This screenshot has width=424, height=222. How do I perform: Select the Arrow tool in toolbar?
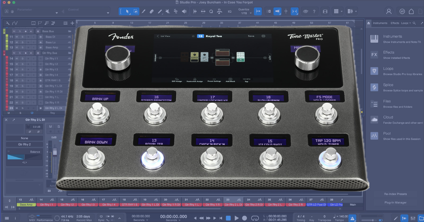127,11
